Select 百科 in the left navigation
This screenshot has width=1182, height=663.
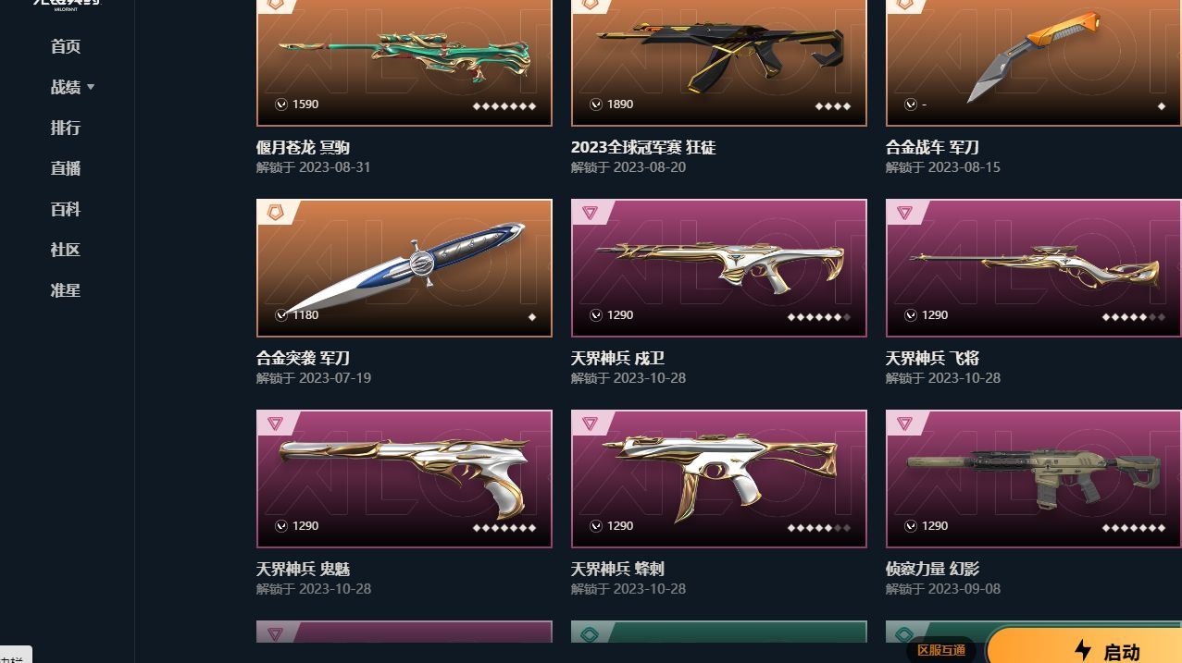click(66, 209)
